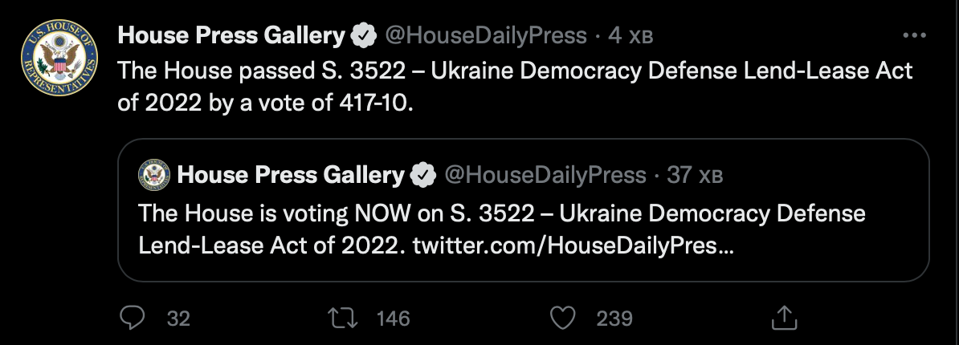Click the 37 хв timestamp of quoted tweet
This screenshot has width=959, height=345.
coord(695,175)
